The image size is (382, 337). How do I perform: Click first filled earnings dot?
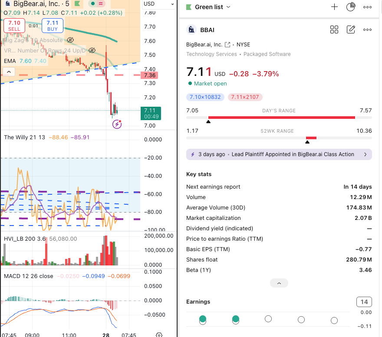click(x=203, y=319)
